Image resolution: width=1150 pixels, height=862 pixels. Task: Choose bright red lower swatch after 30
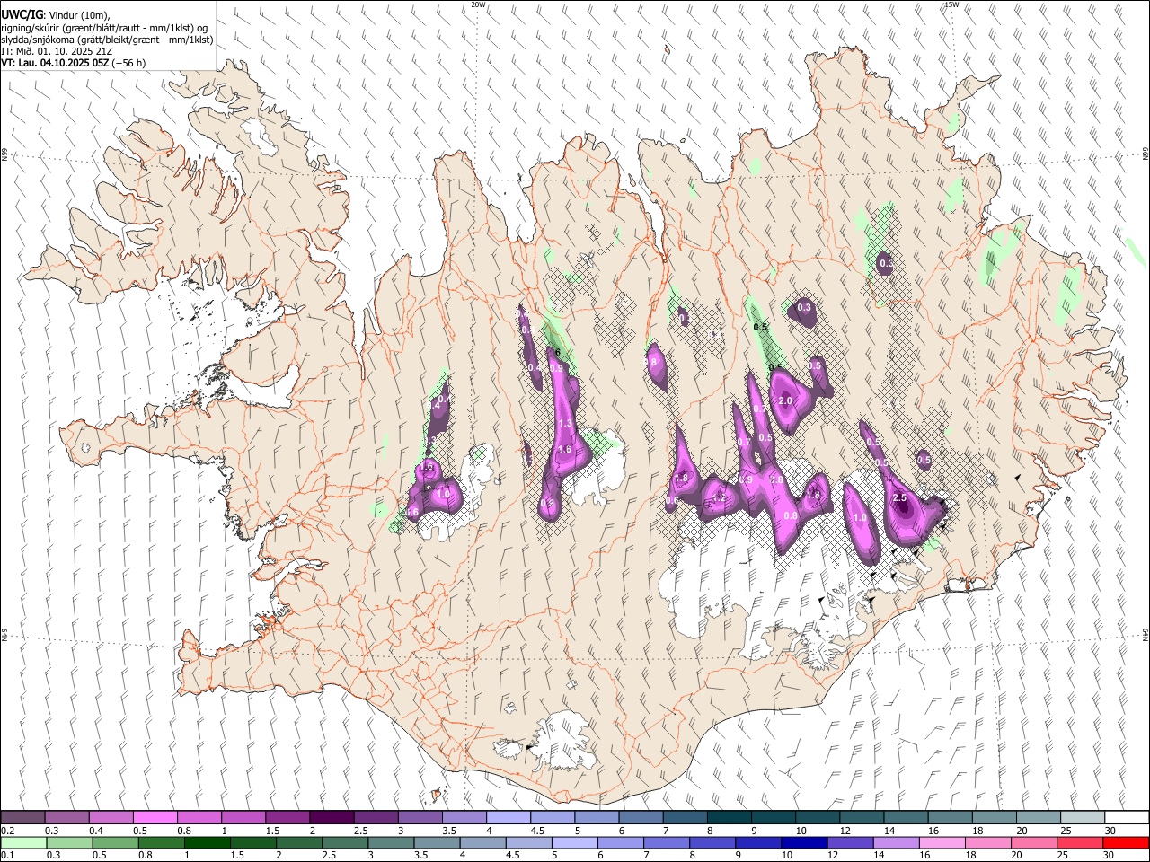(1126, 842)
